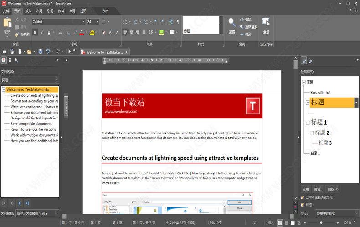Uncheck the 以层次结构方式显示 checkbox
Image resolution: width=360 pixels, height=227 pixels.
click(303, 198)
